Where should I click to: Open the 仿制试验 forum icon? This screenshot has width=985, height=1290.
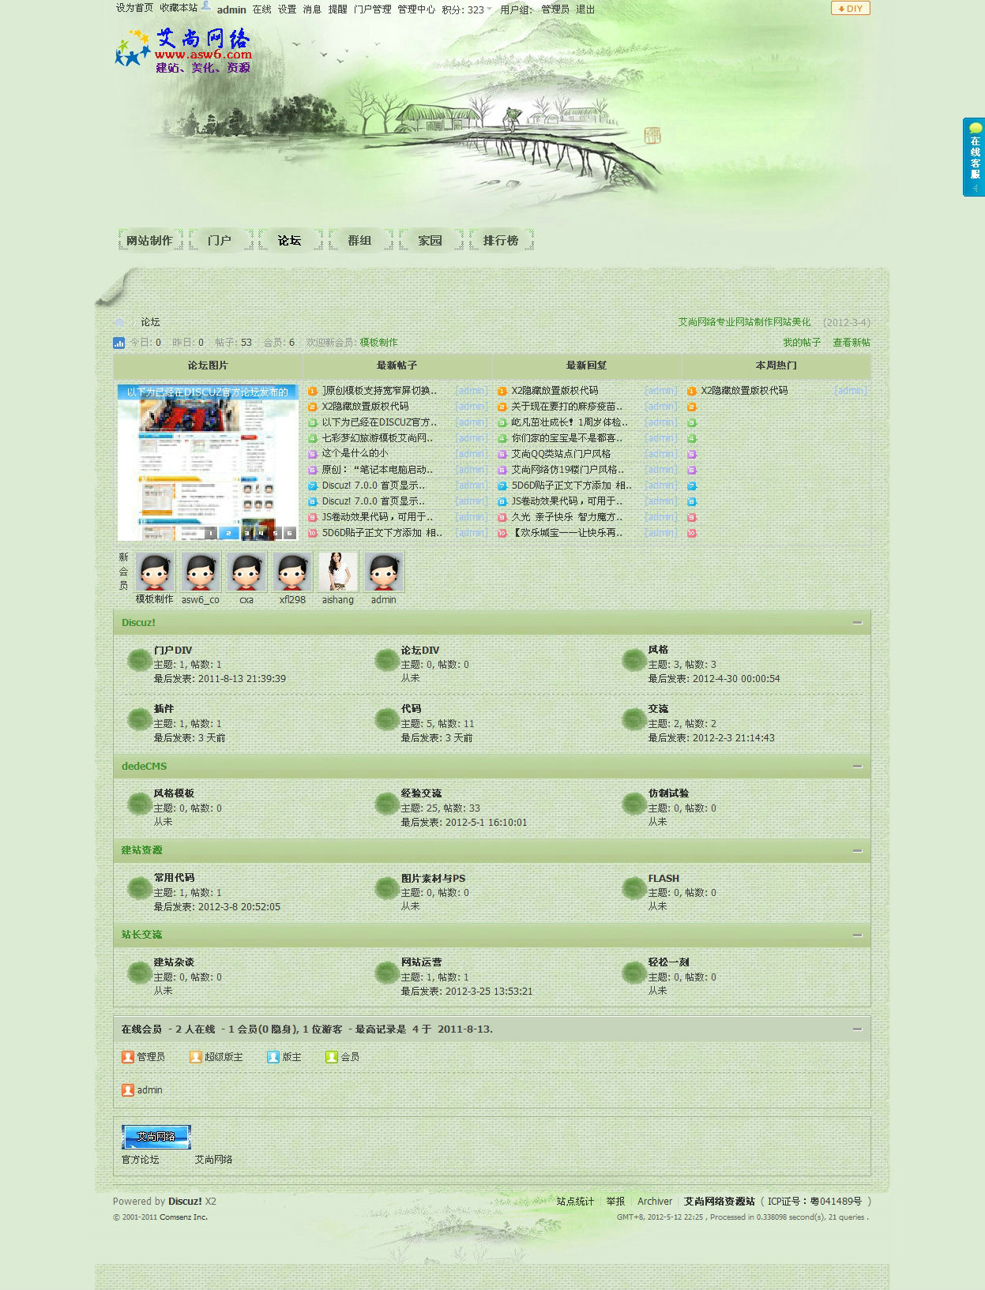click(x=634, y=804)
